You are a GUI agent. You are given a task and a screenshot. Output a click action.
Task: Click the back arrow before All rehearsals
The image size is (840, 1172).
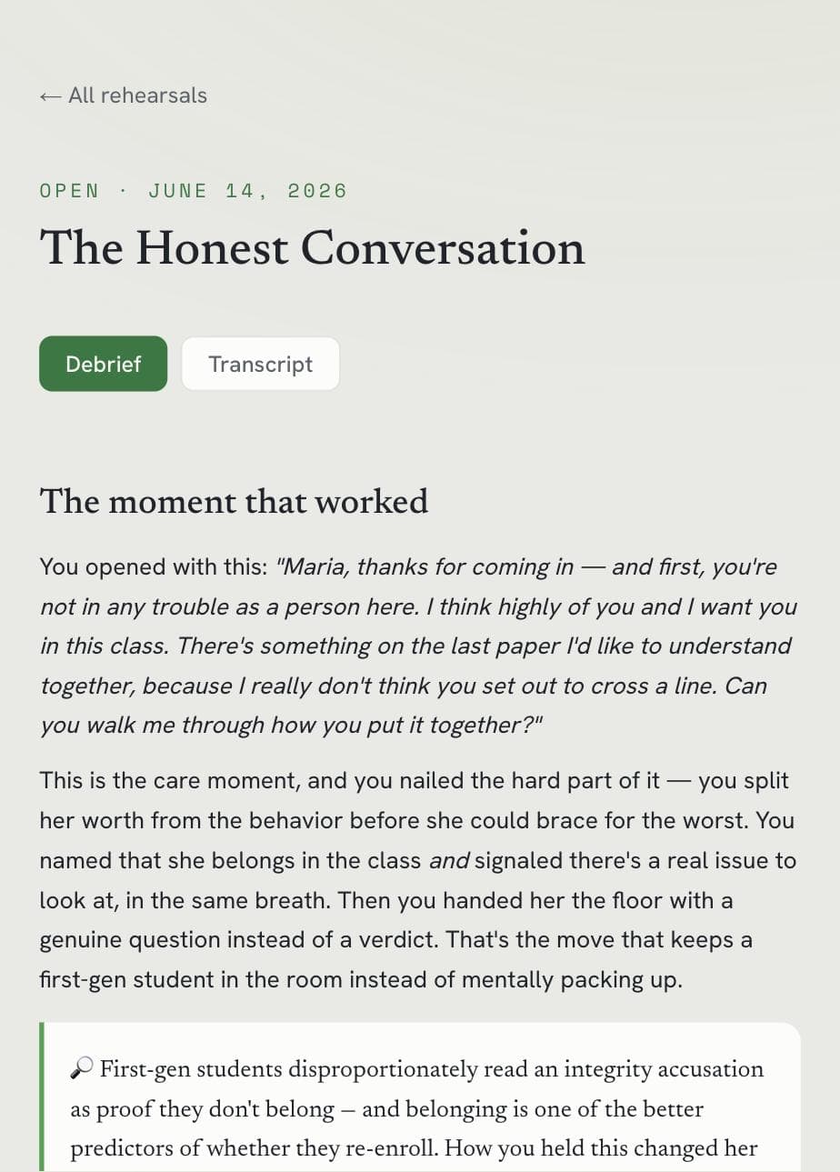tap(51, 95)
